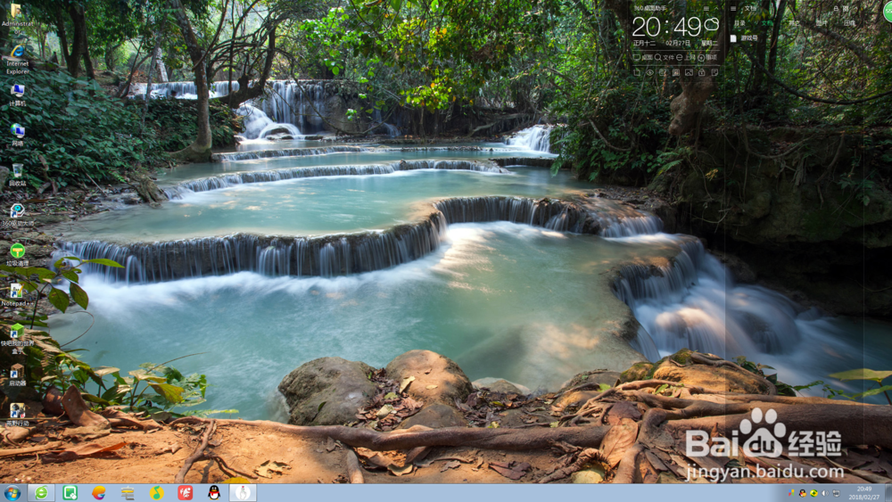Click the volume speaker icon in system tray
Image resolution: width=892 pixels, height=502 pixels.
(825, 493)
